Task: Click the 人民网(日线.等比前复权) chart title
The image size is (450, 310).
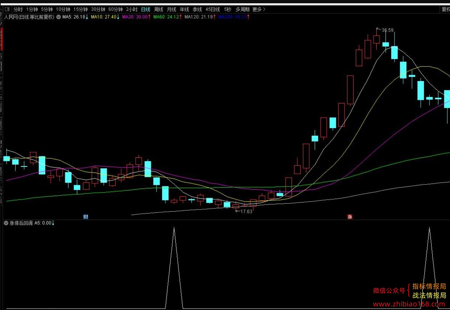Action: [29, 17]
